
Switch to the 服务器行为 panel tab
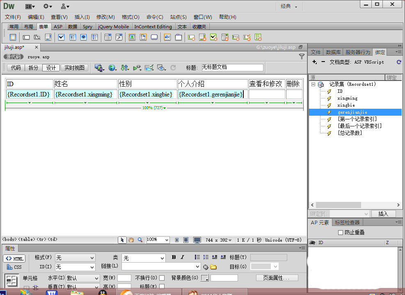tap(357, 52)
